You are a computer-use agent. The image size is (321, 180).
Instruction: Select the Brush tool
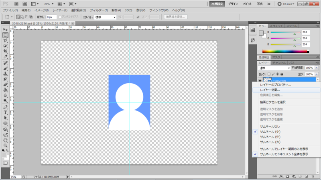point(5,68)
